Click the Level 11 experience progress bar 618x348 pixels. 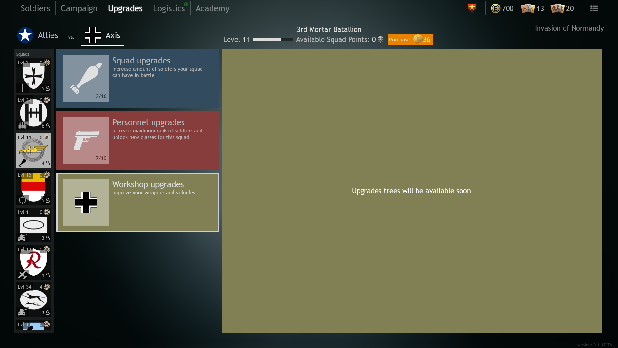(273, 39)
